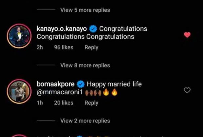Reply to bomaakpore's comment
The image size is (203, 137).
(x=91, y=103)
